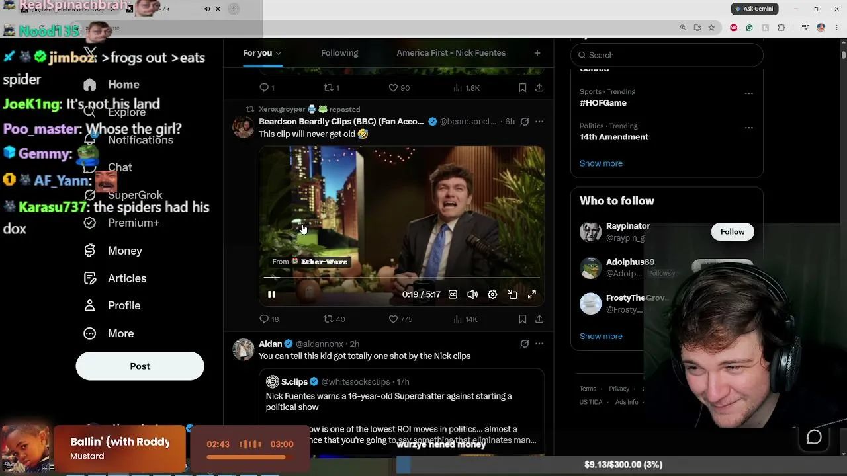Open the floating messages bubble icon
This screenshot has width=847, height=476.
(x=814, y=437)
